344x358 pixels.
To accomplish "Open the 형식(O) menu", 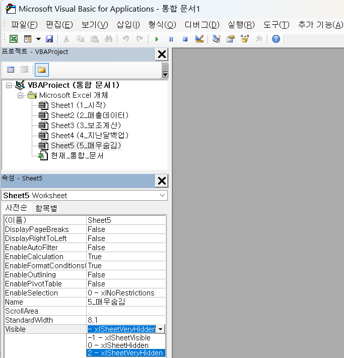I will 162,25.
